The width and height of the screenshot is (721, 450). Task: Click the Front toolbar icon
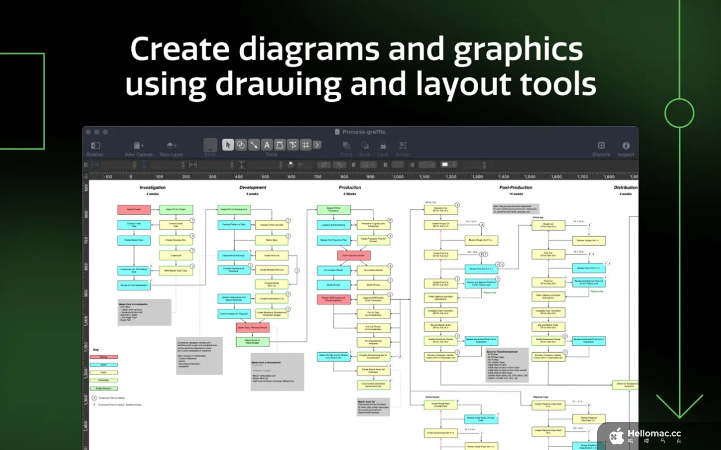click(x=346, y=146)
